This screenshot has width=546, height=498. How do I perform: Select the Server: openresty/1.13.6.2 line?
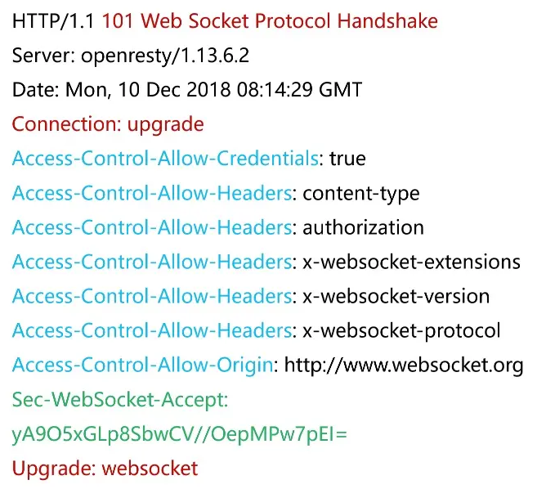click(131, 56)
